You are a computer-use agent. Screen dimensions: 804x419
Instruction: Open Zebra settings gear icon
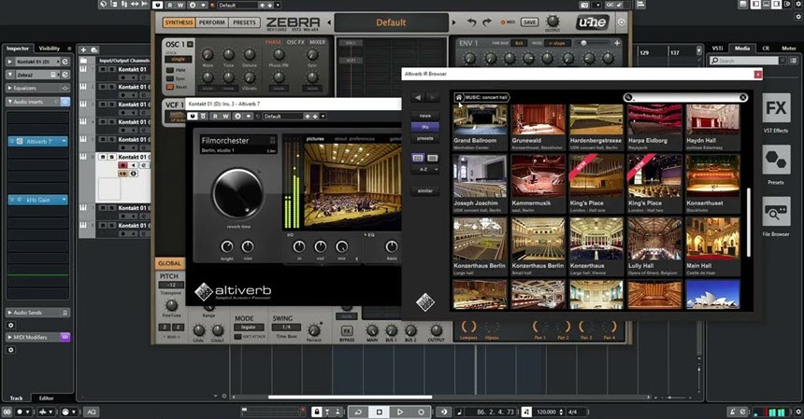pos(622,22)
